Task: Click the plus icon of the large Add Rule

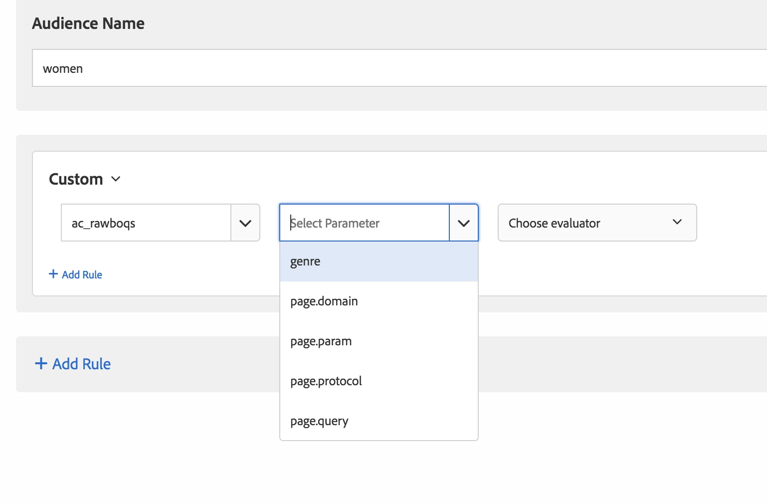Action: [41, 363]
